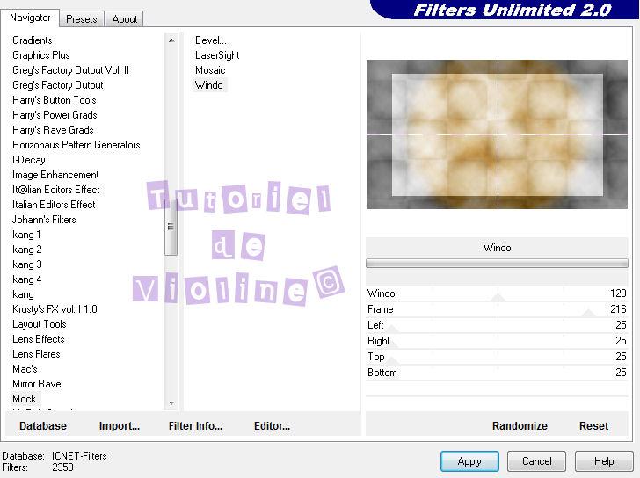The height and width of the screenshot is (478, 640).
Task: Open the Database menu
Action: [43, 426]
